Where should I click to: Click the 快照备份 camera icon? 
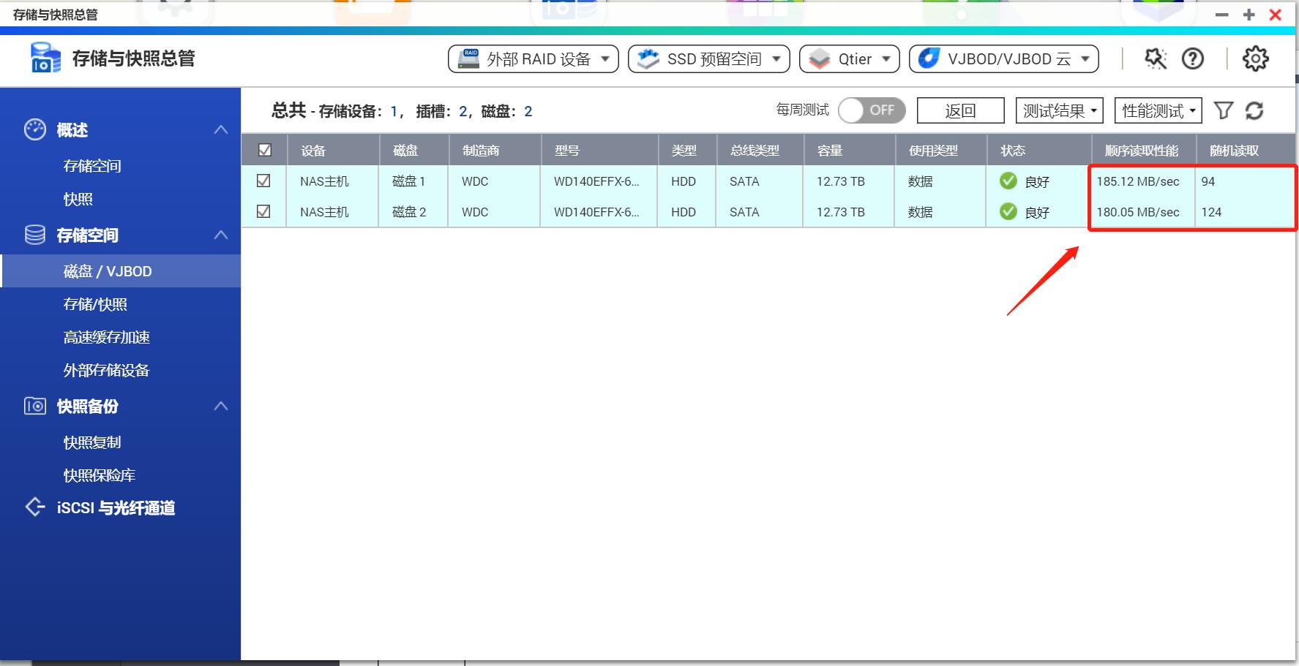34,406
